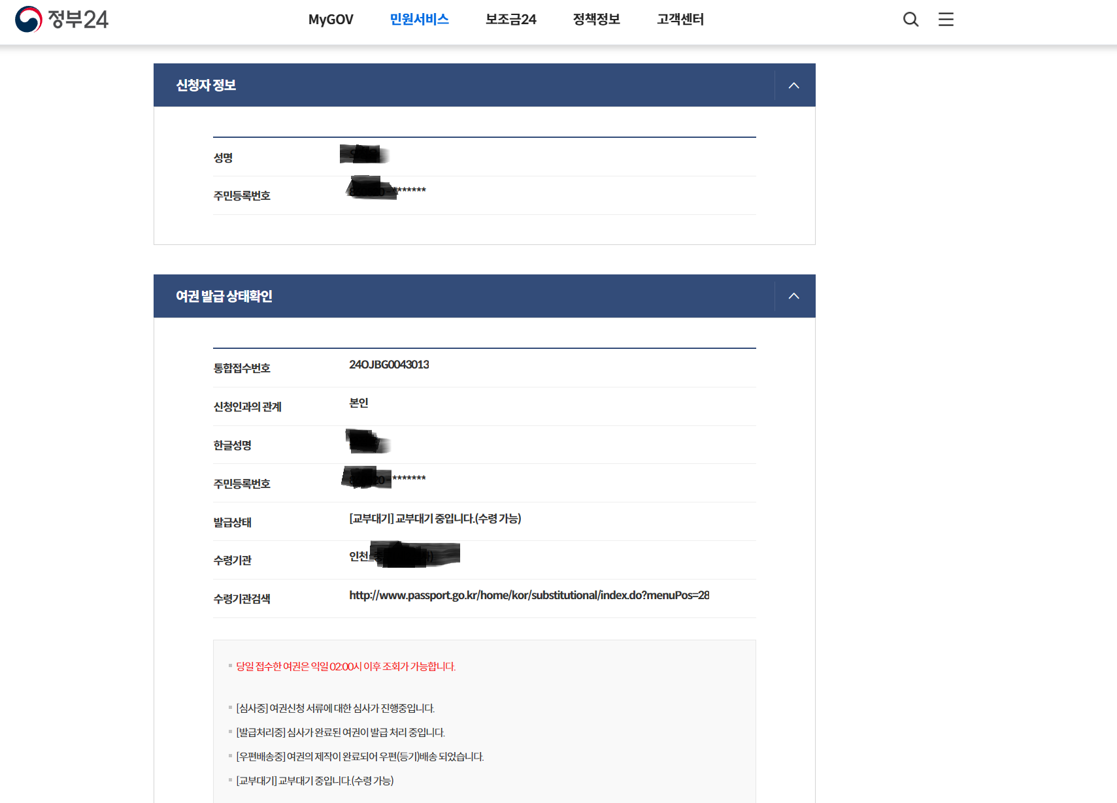Select the 통합접수번호 value 24OJBG0043013
This screenshot has width=1117, height=803.
[389, 365]
